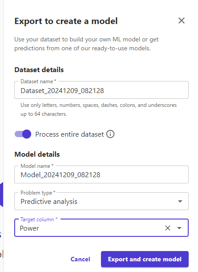
Task: Expand the Target column dropdown arrow
Action: [179, 228]
